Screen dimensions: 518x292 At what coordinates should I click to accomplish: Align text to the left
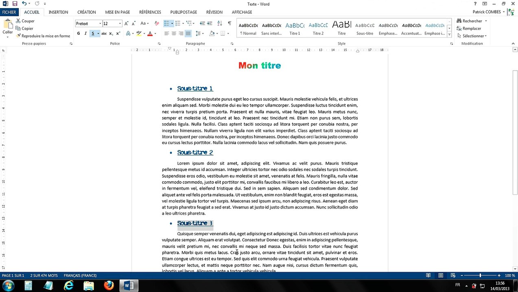coord(166,34)
